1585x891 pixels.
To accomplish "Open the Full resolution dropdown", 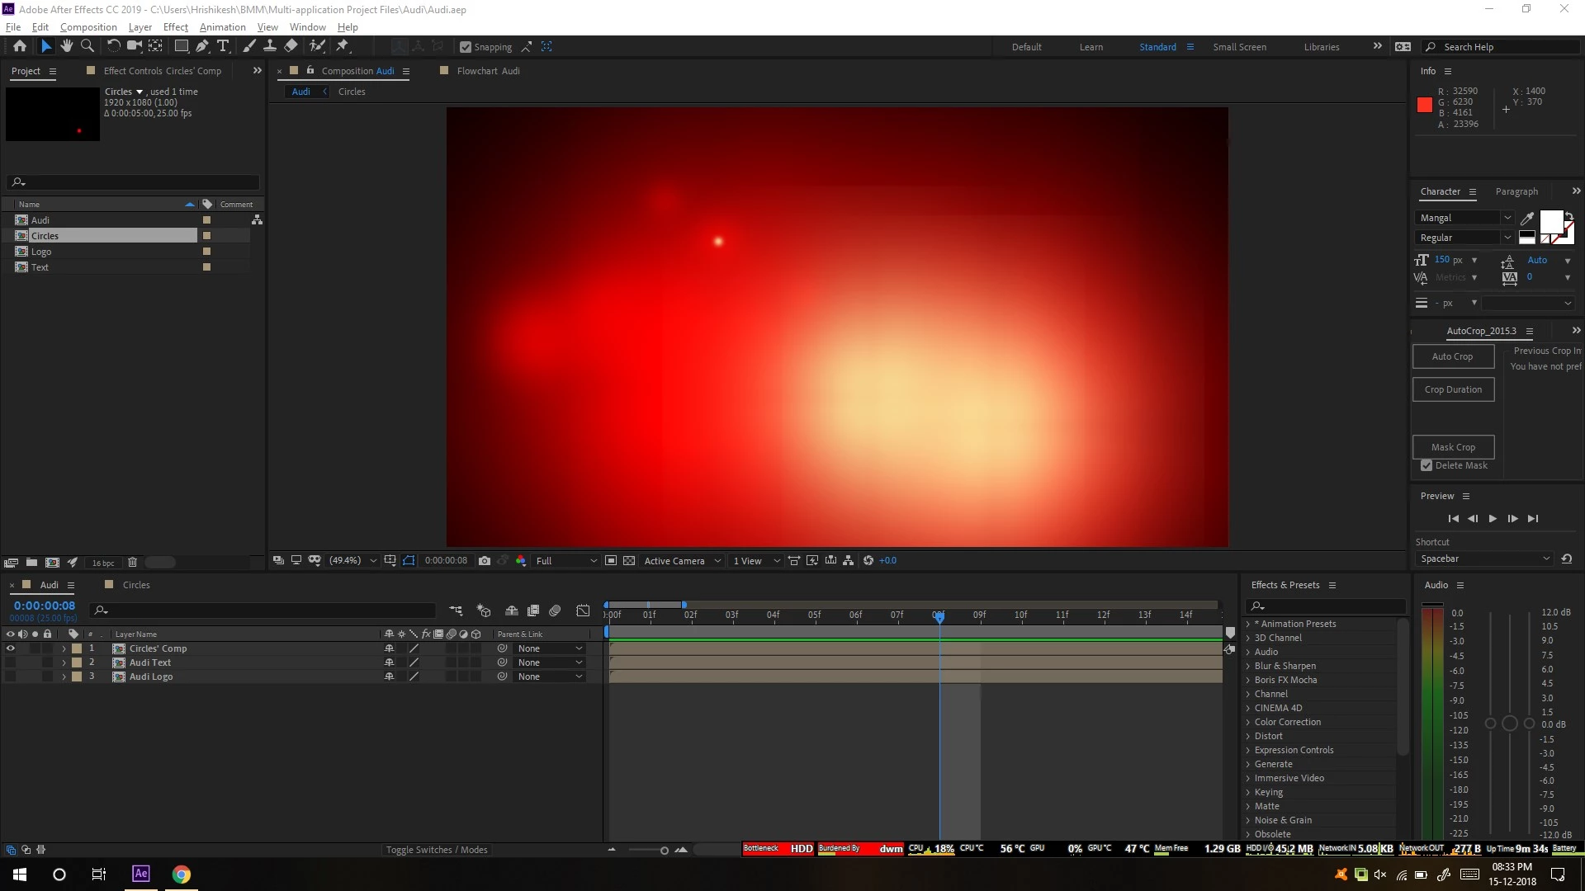I will pyautogui.click(x=566, y=561).
